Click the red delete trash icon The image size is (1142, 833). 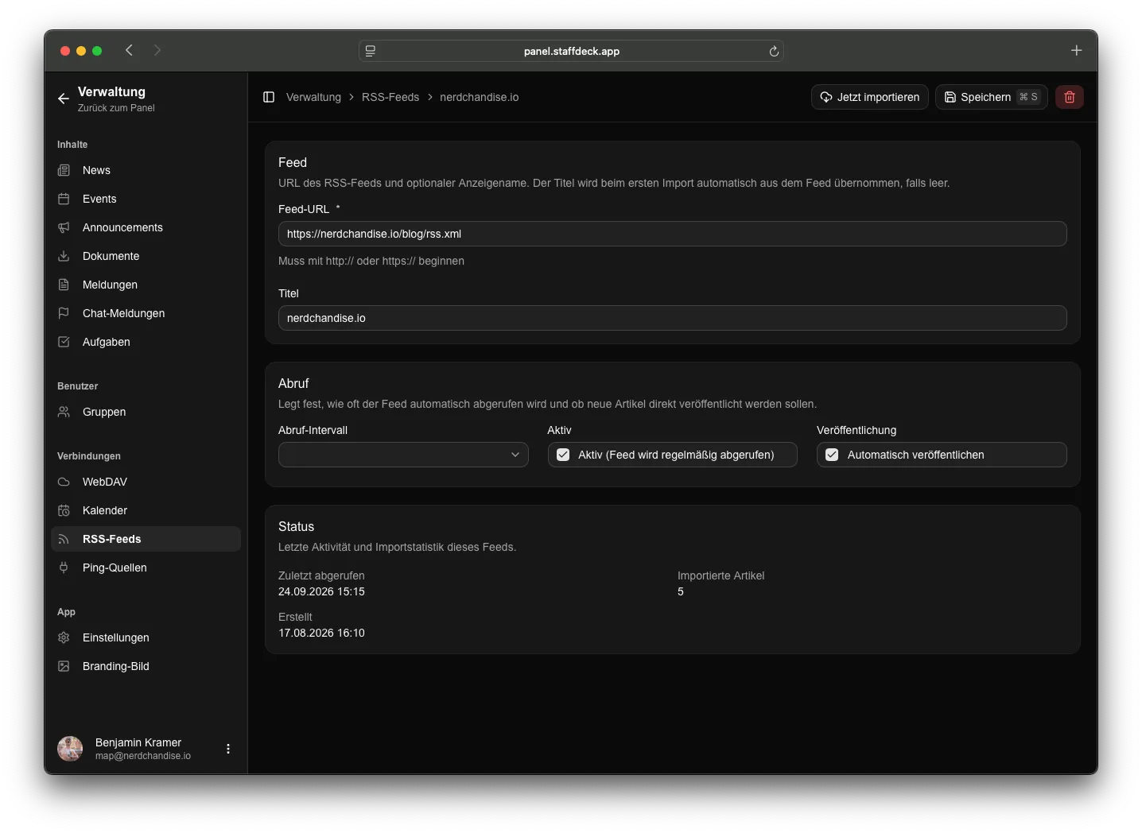coord(1070,97)
